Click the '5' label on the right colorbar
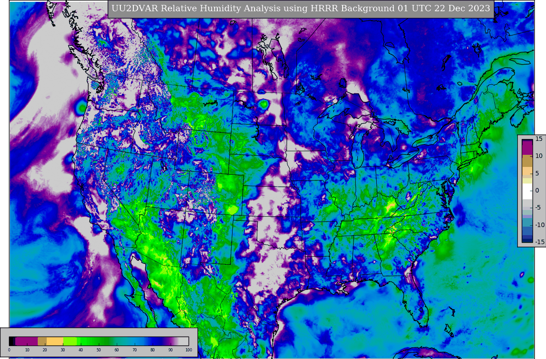Image resolution: width=546 pixels, height=359 pixels. coord(537,173)
